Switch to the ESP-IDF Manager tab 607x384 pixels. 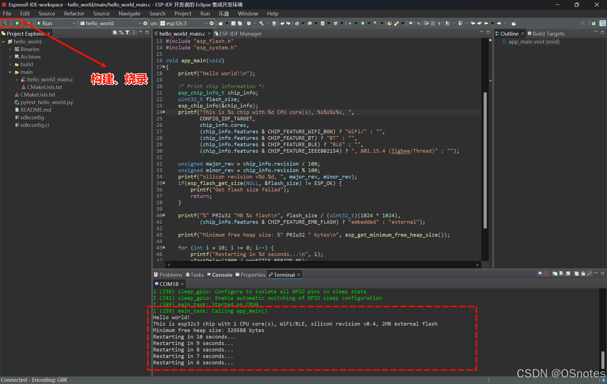click(x=240, y=34)
